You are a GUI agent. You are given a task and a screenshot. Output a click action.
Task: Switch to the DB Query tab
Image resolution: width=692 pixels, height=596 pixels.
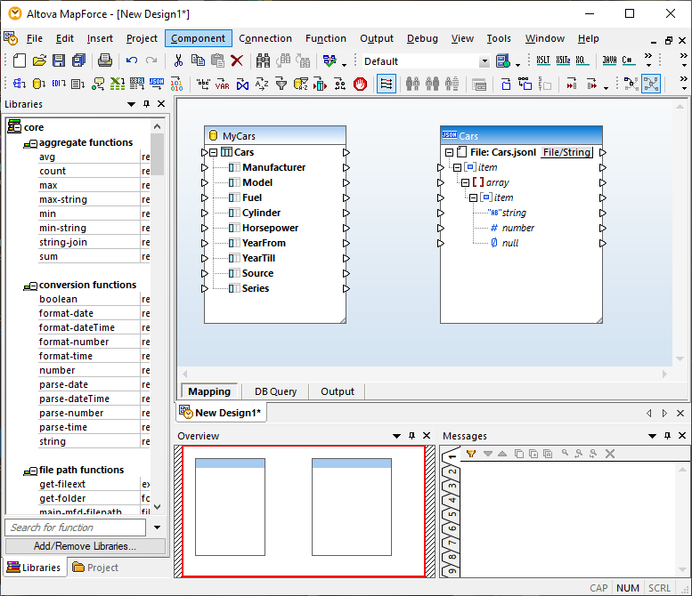[x=275, y=391]
